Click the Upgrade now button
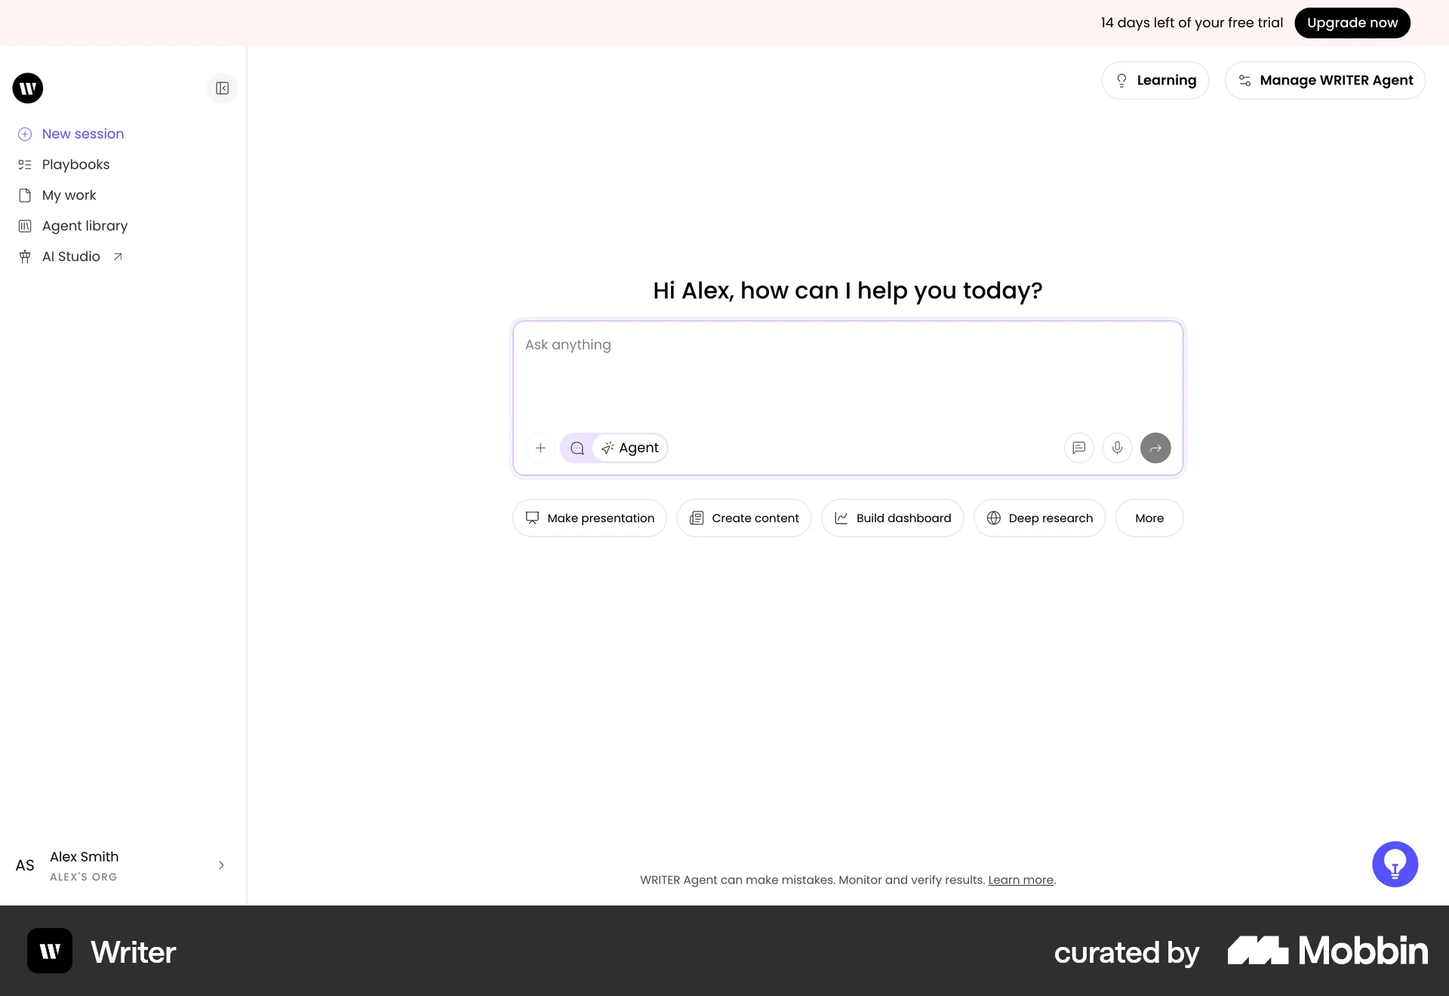The width and height of the screenshot is (1449, 996). coord(1351,23)
